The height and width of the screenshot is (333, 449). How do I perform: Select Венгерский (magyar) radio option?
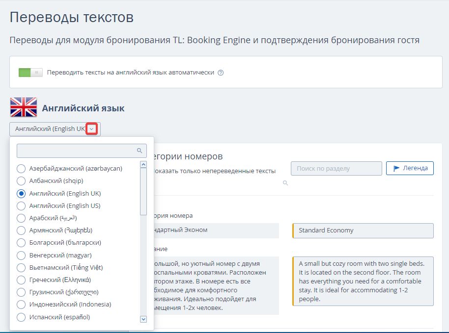pyautogui.click(x=21, y=255)
